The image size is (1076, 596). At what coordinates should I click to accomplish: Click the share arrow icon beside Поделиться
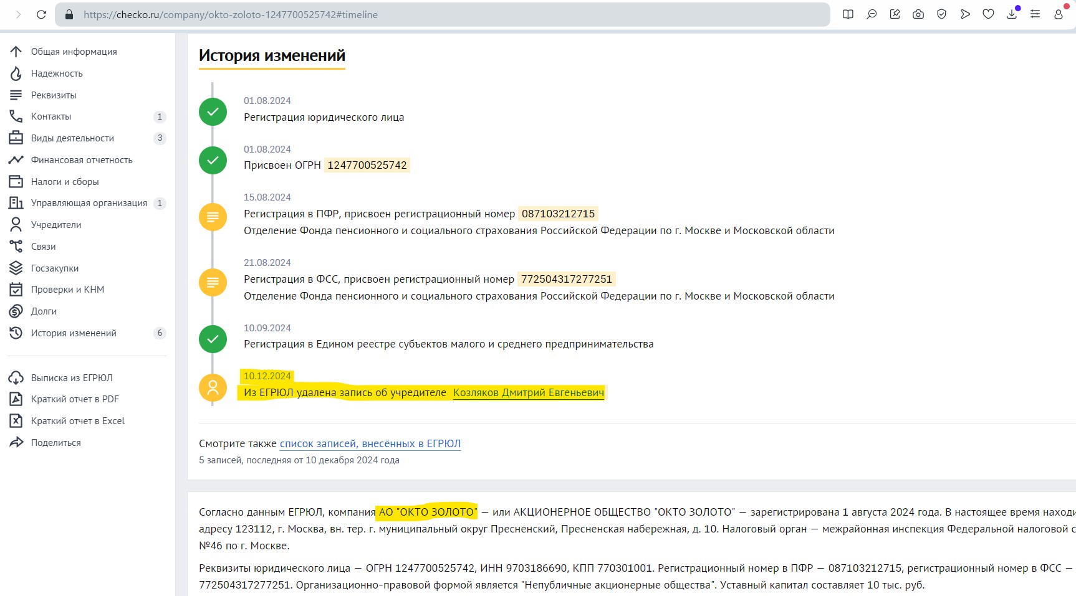pos(16,443)
